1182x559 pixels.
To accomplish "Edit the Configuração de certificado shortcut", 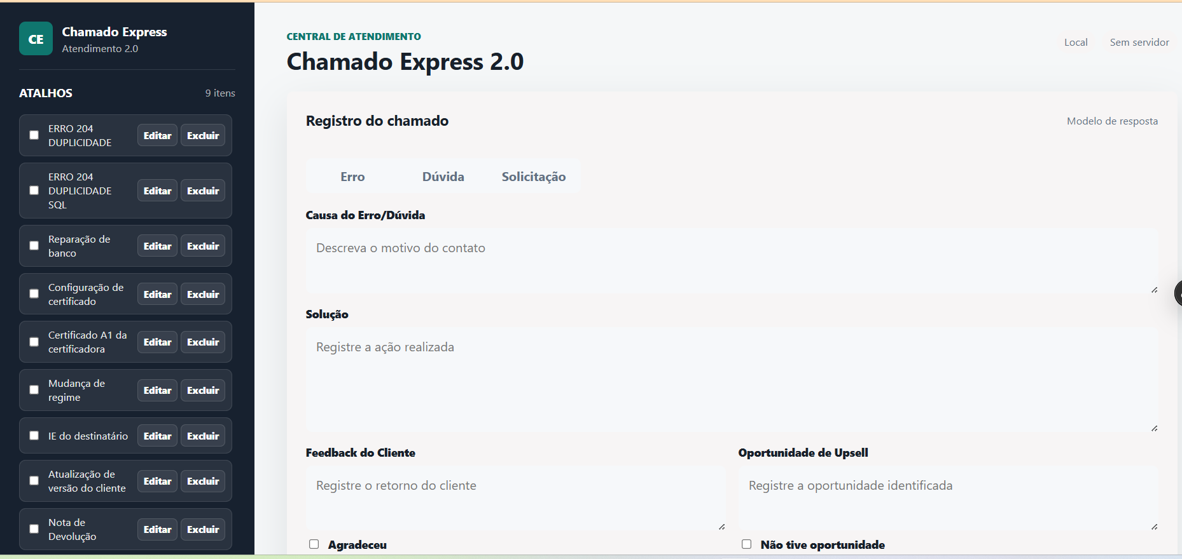I will (x=157, y=294).
